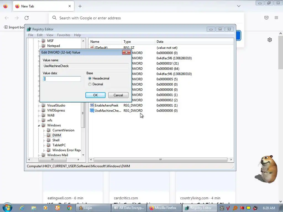The height and width of the screenshot is (212, 283).
Task: Open the Edit menu in Registry Editor
Action: 40,35
